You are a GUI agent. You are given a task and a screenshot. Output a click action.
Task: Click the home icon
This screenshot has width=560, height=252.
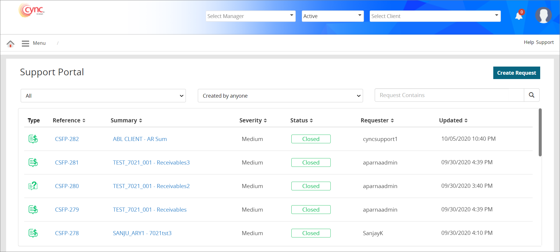click(10, 44)
